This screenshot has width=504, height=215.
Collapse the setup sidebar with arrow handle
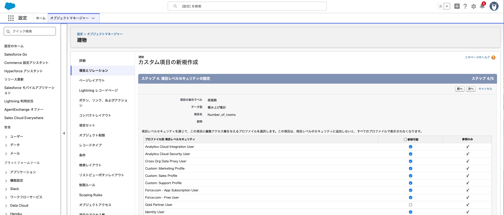(64, 133)
